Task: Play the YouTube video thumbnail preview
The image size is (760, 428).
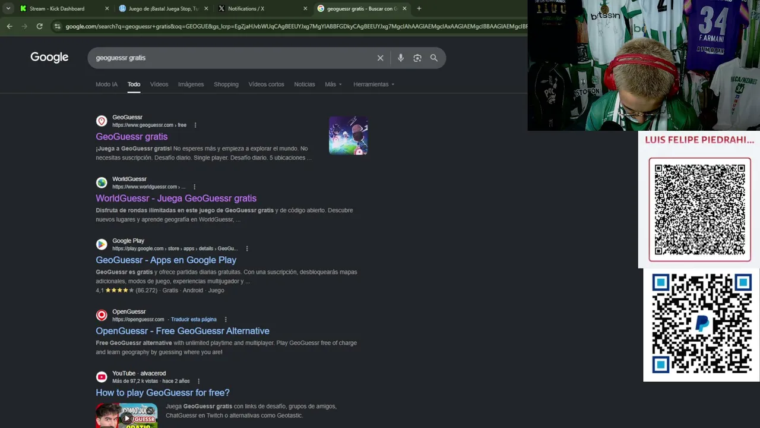Action: pos(126,416)
